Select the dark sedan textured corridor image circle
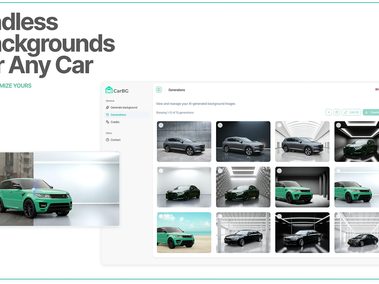The image size is (379, 284). (x=220, y=171)
